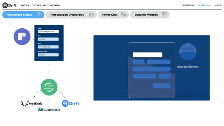Click the green Segment hub icon

click(49, 87)
